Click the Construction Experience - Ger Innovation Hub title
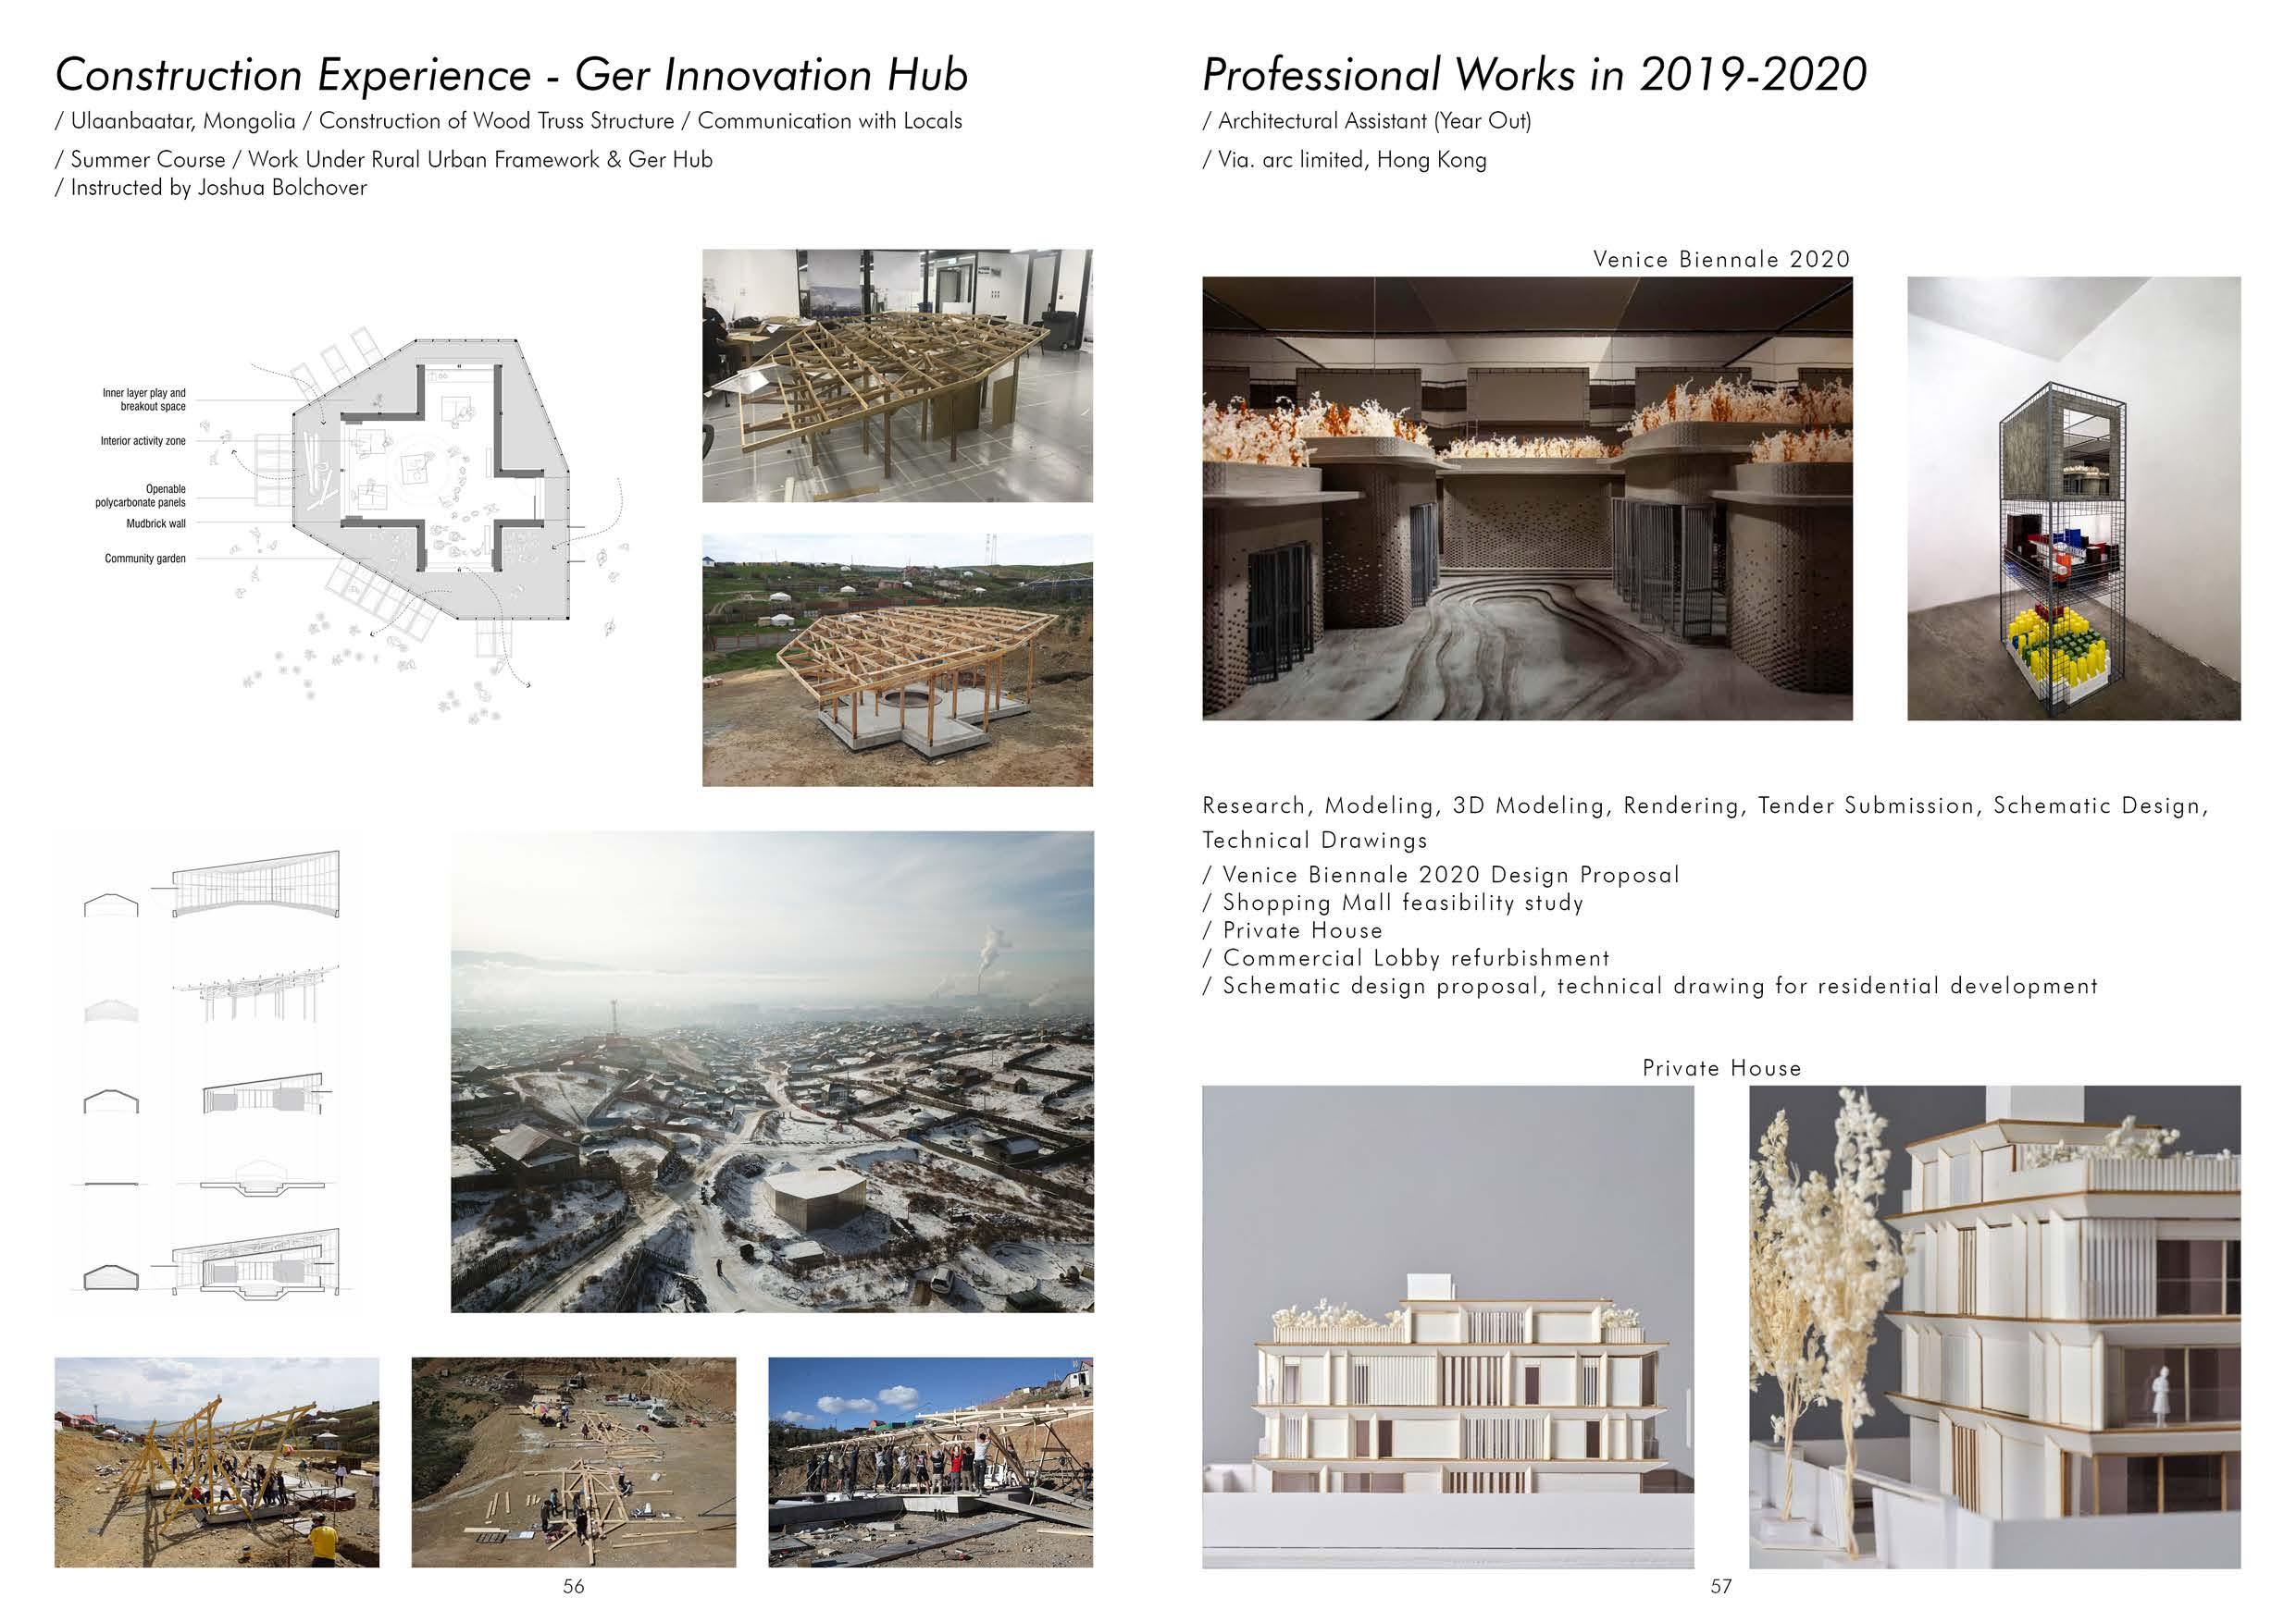This screenshot has height=1622, width=2296. click(511, 75)
